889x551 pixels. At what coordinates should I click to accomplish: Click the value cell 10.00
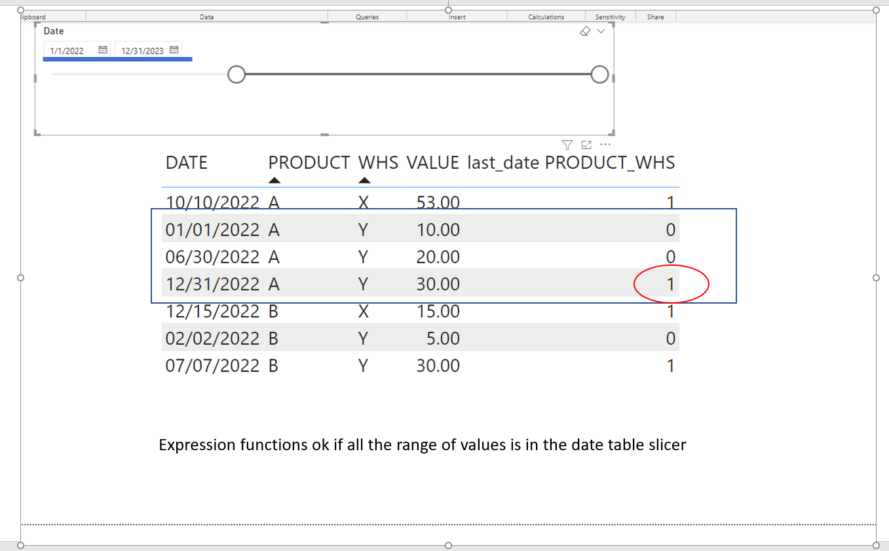(438, 230)
